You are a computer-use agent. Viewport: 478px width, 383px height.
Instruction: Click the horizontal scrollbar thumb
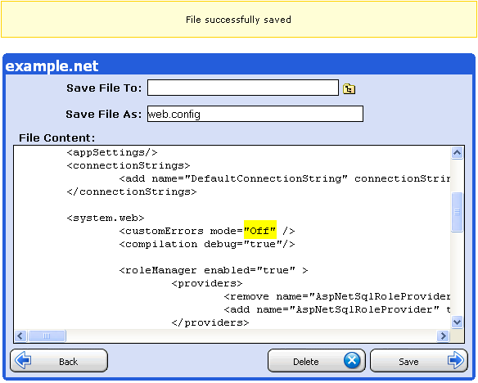47,336
